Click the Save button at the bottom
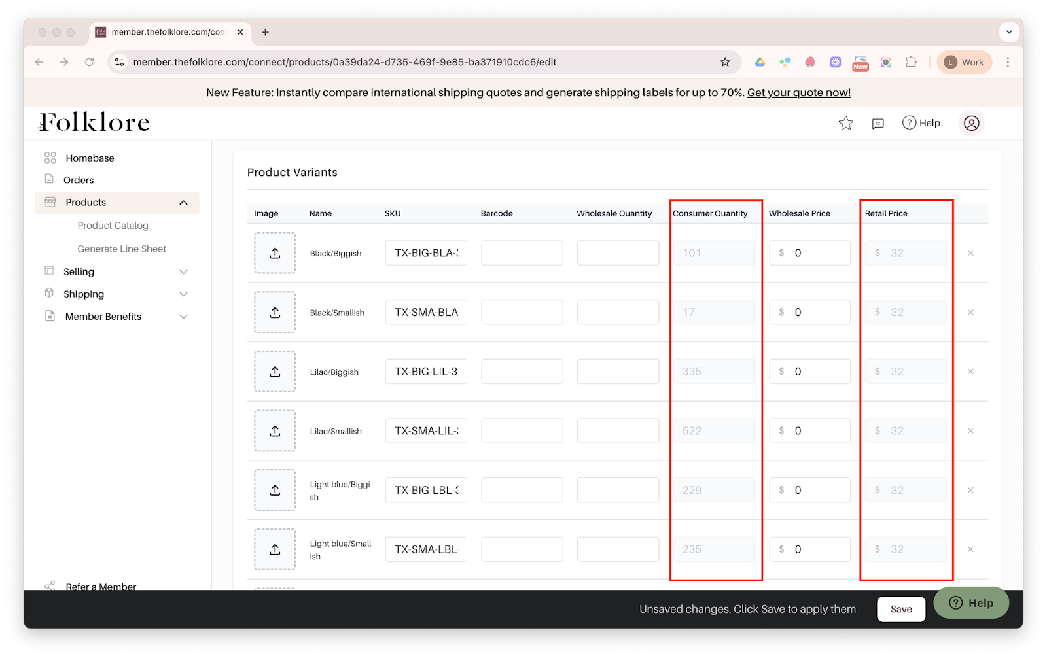Screen dimensions: 1047x658 coord(900,609)
